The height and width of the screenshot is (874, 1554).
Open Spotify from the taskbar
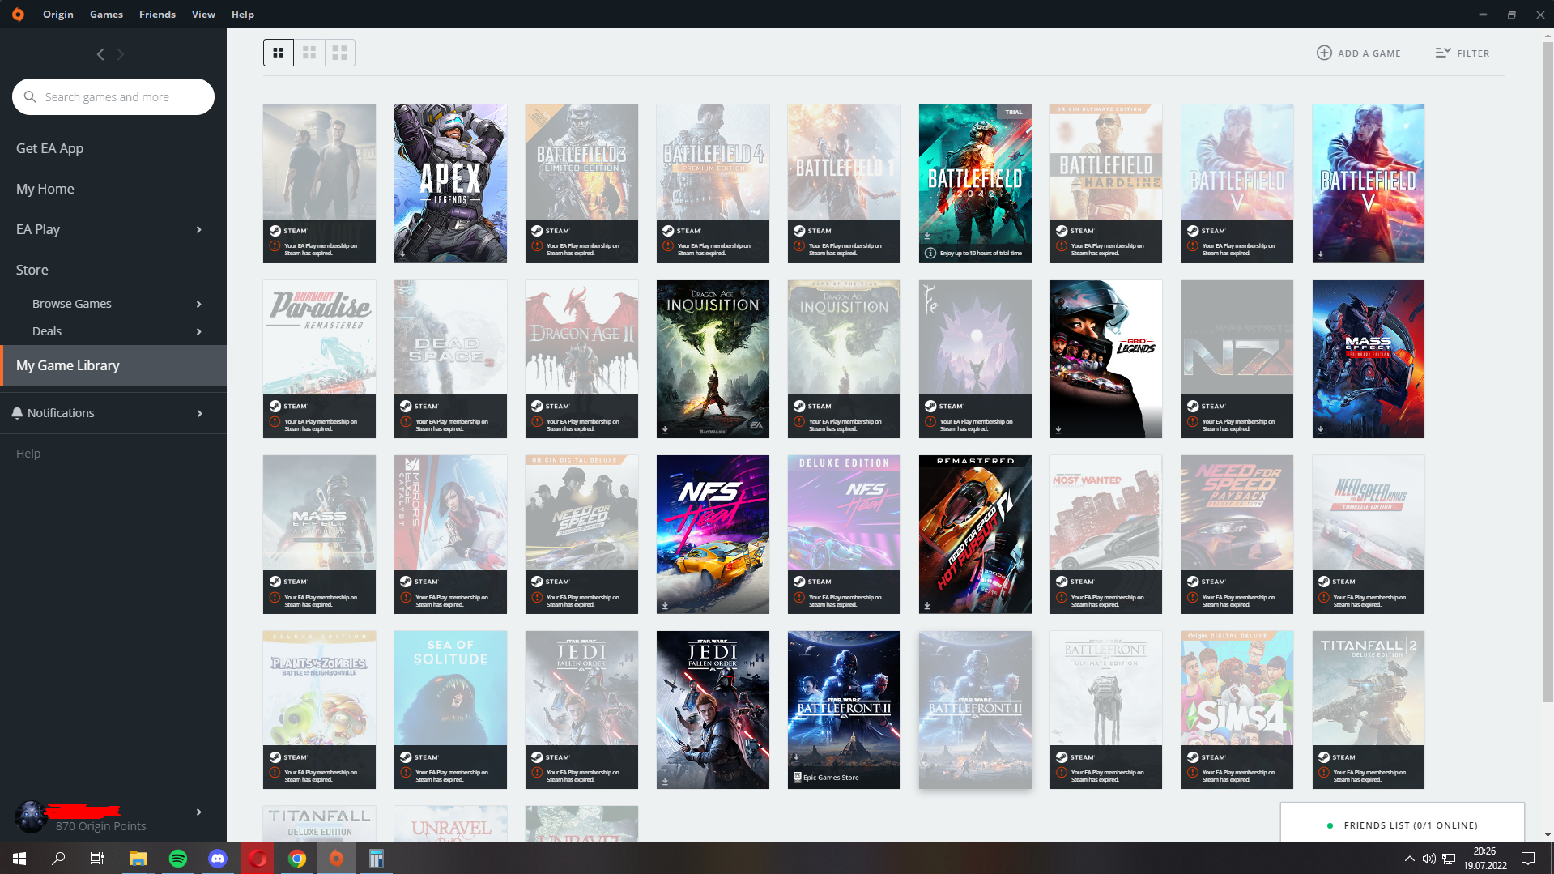[178, 859]
